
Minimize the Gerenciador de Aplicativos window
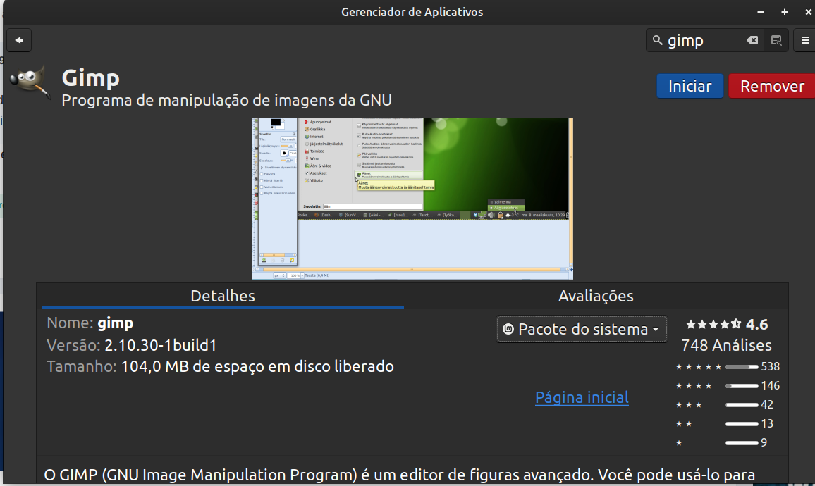761,12
